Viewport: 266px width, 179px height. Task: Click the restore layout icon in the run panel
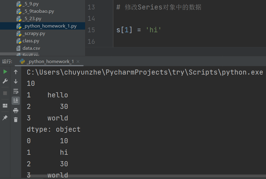(x=5, y=106)
